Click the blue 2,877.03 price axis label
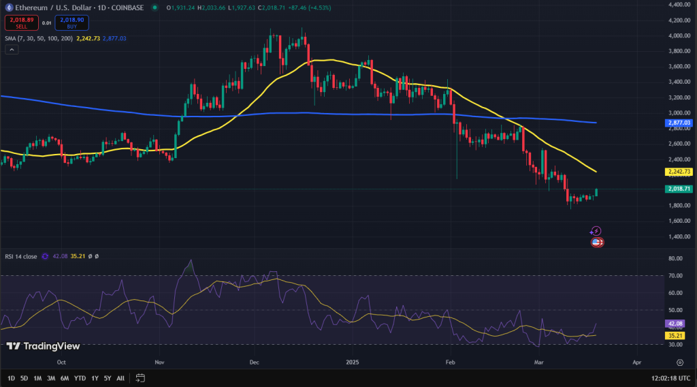Screen dimensions: 697x387 (x=679, y=123)
